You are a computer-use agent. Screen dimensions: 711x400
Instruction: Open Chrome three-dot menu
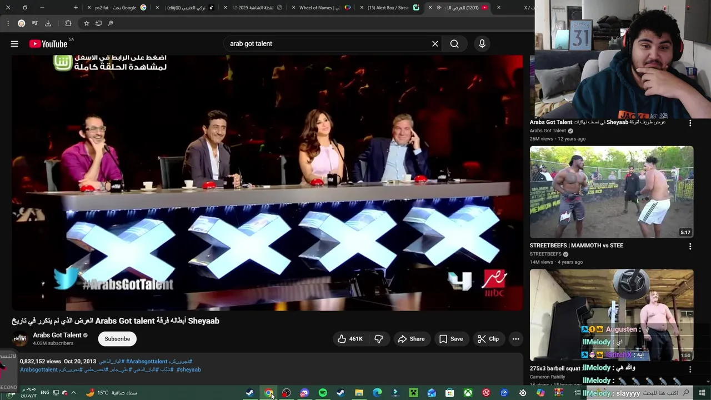(8, 23)
